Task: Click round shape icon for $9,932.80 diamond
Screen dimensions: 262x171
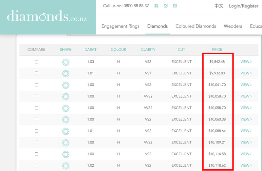Action: pos(66,73)
